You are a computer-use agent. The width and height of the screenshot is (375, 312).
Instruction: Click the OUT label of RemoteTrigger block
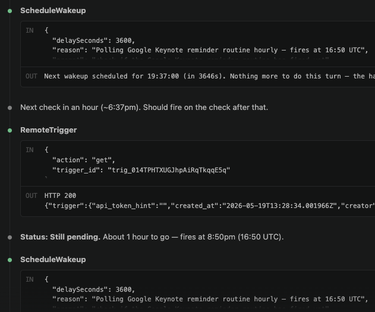31,196
